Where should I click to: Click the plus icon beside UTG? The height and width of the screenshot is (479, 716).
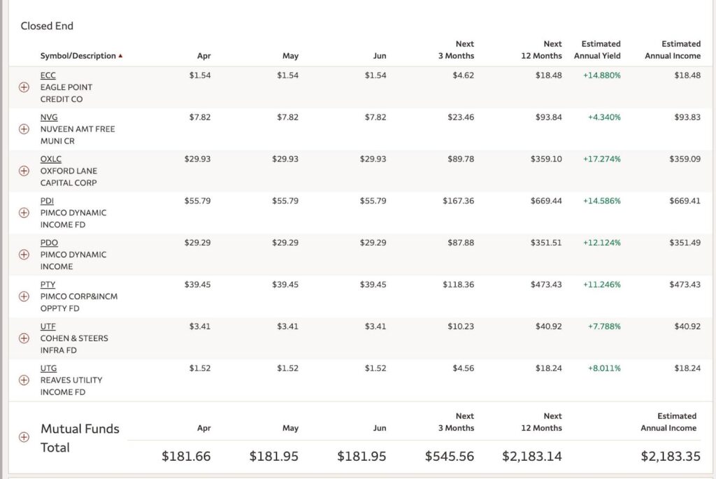[24, 380]
